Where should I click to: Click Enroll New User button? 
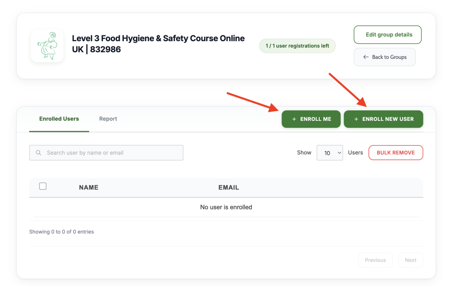[384, 119]
